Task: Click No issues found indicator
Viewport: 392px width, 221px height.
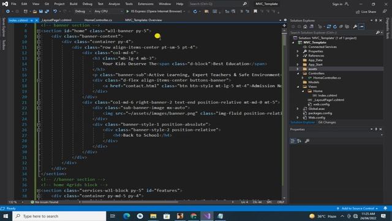Action: pyautogui.click(x=45, y=202)
